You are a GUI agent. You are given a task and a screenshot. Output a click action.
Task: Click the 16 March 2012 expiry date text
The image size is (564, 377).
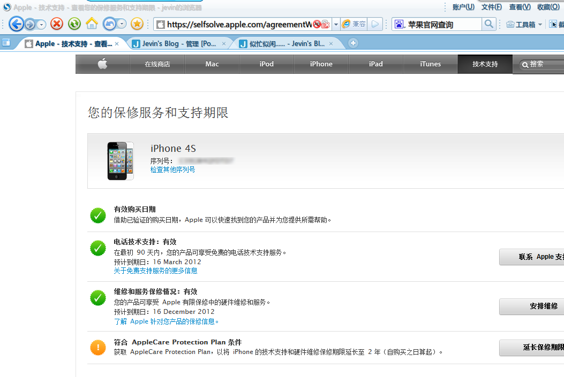(x=177, y=261)
